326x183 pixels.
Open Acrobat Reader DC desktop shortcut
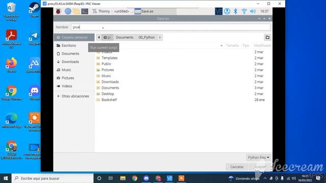[x=11, y=39]
